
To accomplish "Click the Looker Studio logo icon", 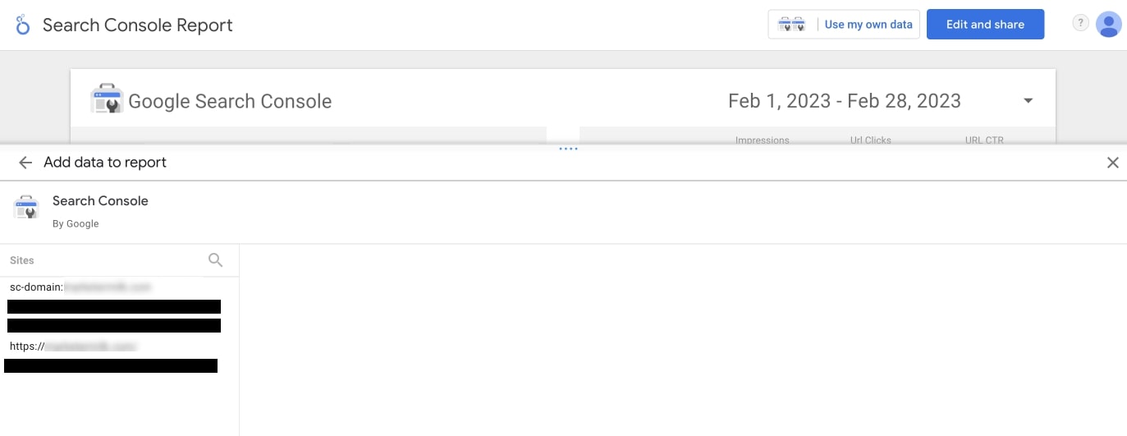I will point(23,25).
